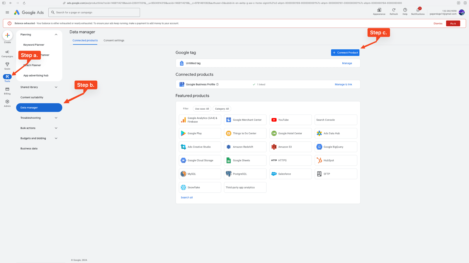Click the Connect Product button
This screenshot has height=263, width=469.
click(x=345, y=53)
